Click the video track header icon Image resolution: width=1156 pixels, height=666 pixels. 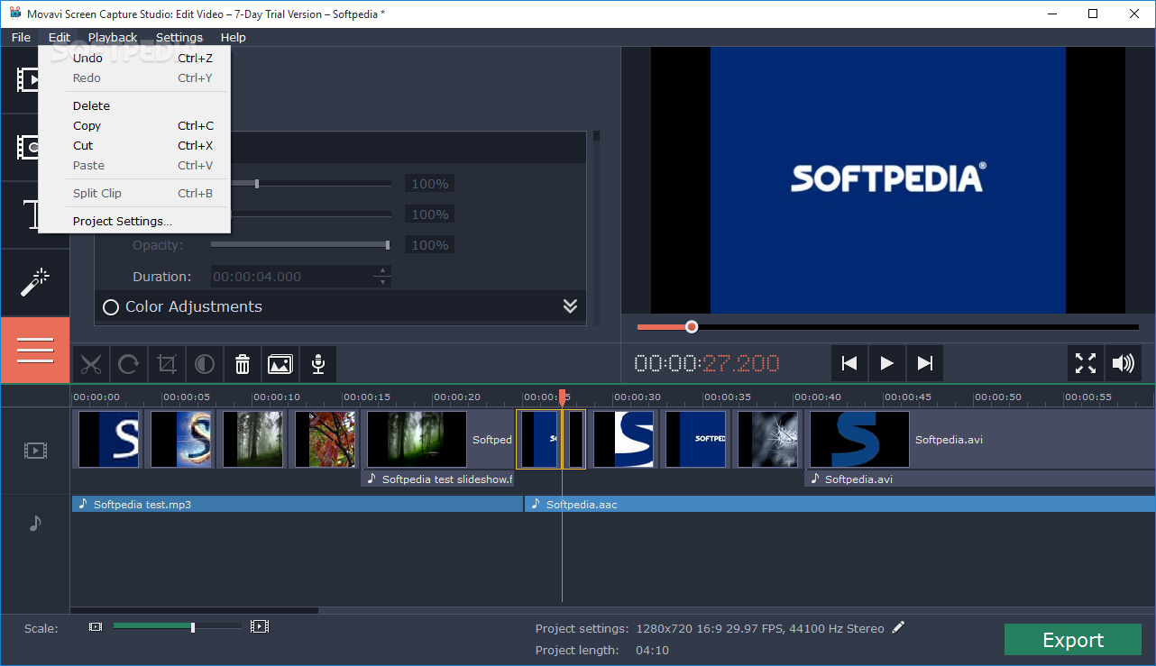tap(34, 451)
